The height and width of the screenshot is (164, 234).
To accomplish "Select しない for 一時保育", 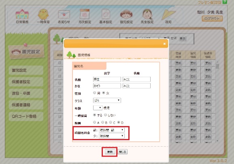I will (106, 115).
